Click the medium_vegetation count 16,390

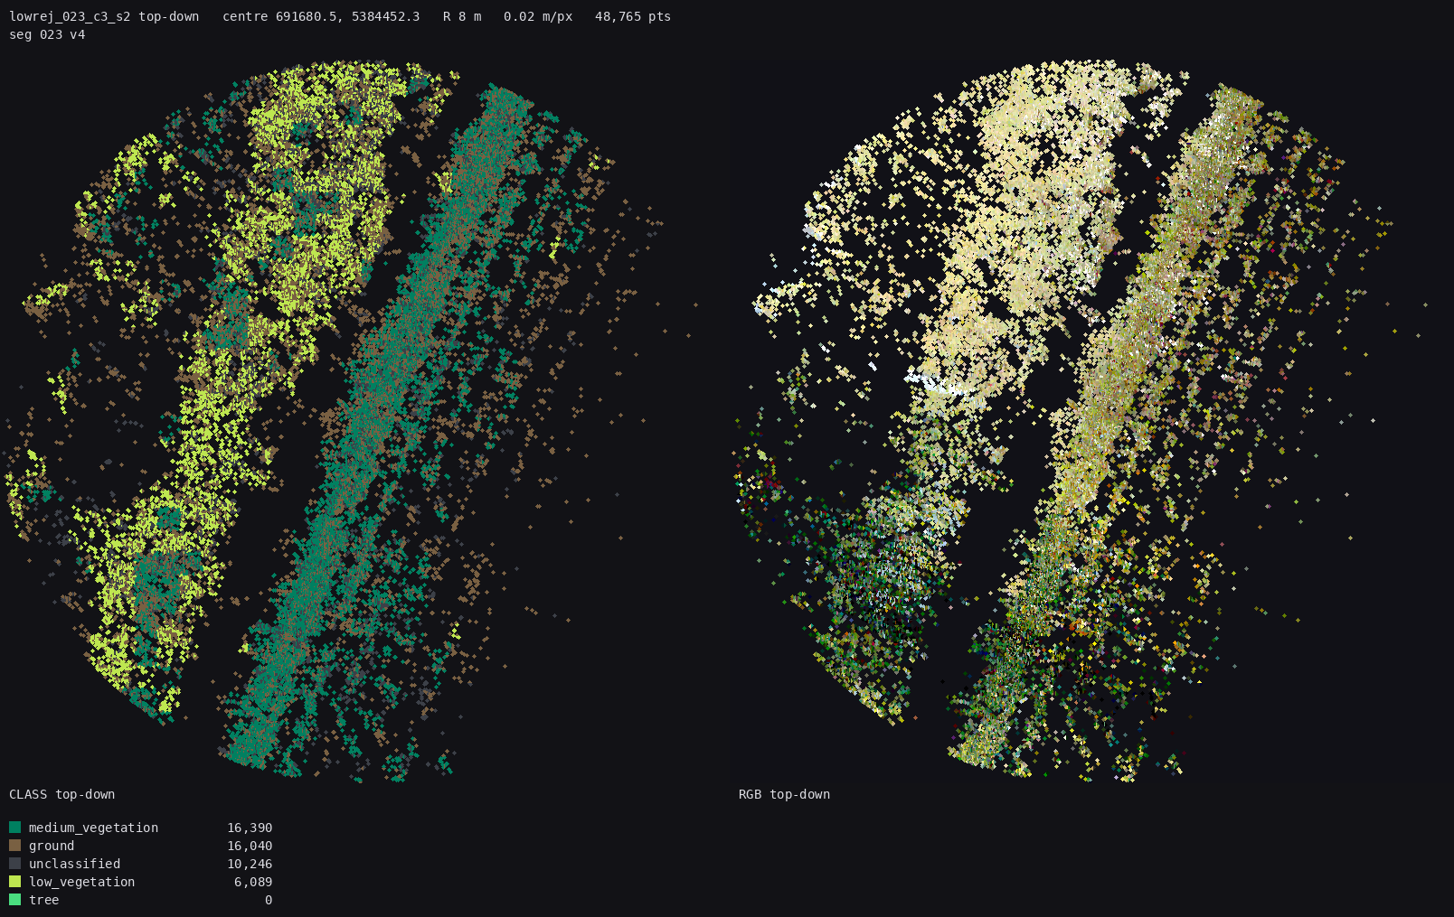[250, 828]
